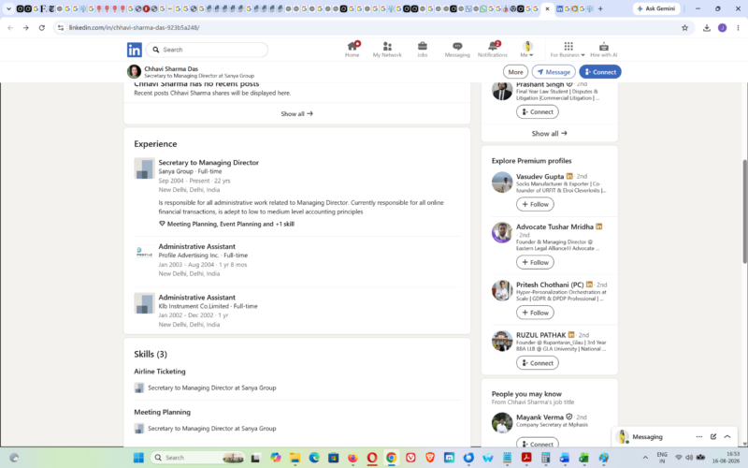
Task: Expand For Business dropdown
Action: pyautogui.click(x=568, y=50)
